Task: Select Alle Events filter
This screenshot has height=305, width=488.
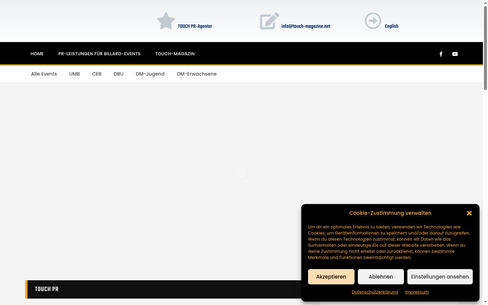Action: pos(44,74)
